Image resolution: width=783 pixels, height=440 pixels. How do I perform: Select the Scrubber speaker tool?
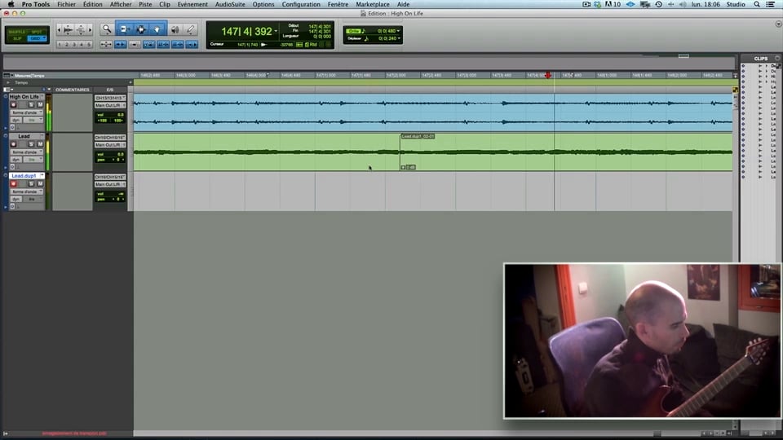175,29
